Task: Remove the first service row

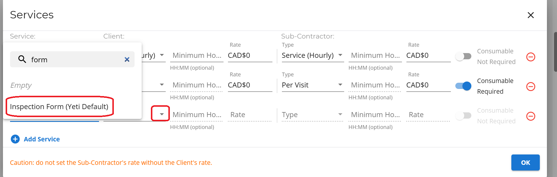Action: click(x=530, y=57)
